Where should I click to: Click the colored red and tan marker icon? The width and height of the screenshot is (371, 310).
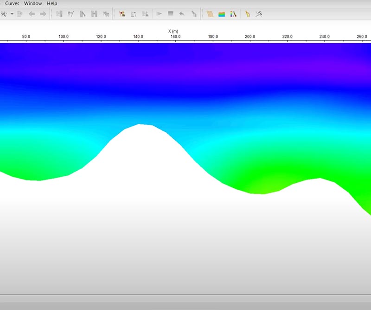pos(122,14)
